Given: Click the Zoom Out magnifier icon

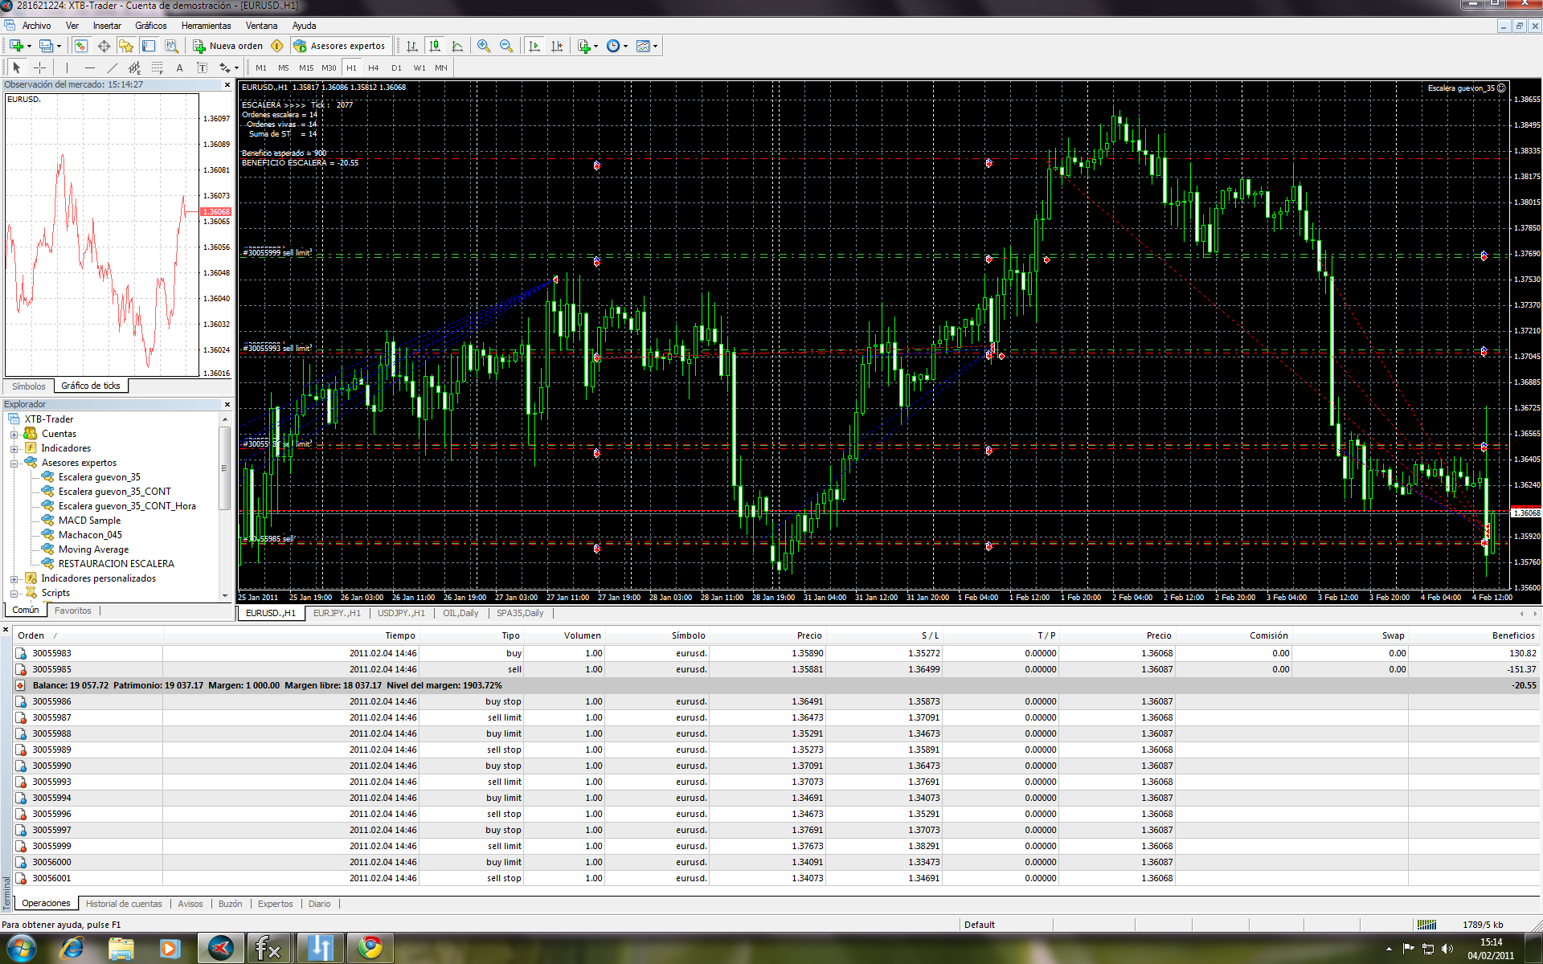Looking at the screenshot, I should (506, 46).
